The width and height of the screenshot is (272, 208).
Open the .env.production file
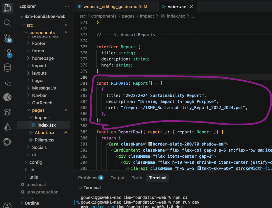(43, 192)
